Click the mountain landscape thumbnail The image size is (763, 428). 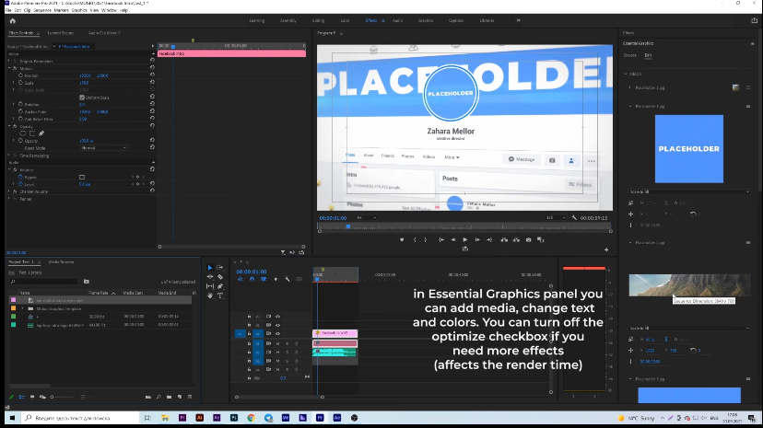pos(689,284)
